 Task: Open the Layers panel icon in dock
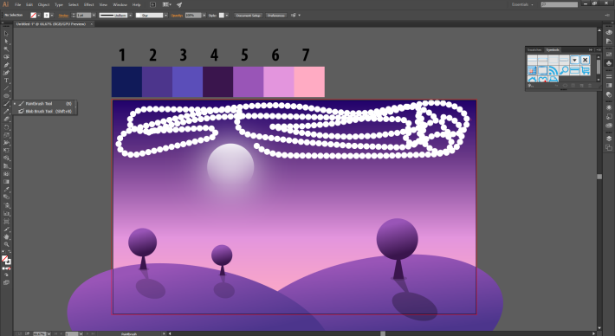click(609, 139)
